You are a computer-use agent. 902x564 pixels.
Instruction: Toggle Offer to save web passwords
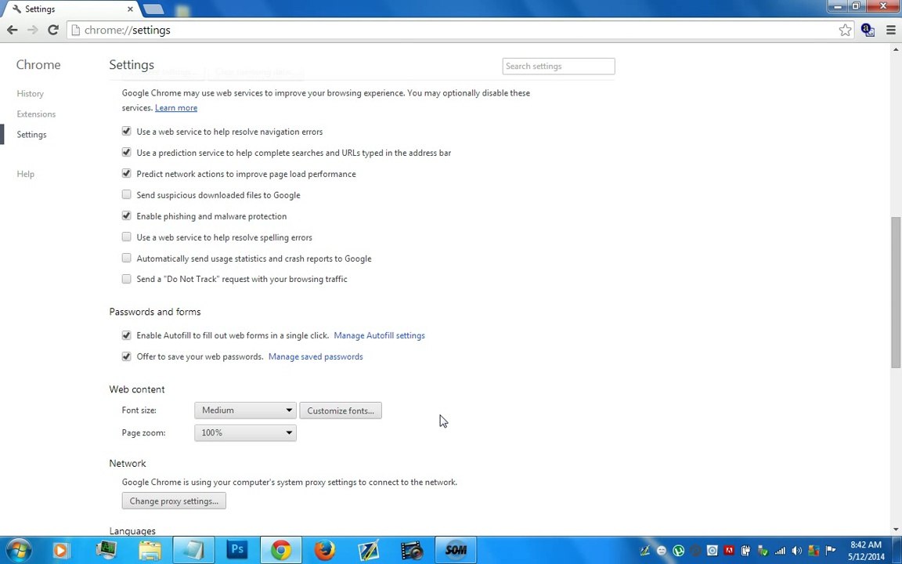point(127,356)
